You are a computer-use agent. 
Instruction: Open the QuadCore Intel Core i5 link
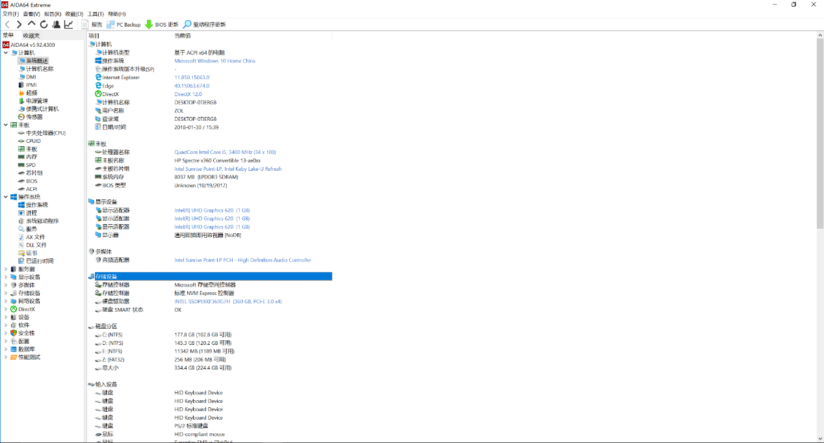pyautogui.click(x=225, y=152)
